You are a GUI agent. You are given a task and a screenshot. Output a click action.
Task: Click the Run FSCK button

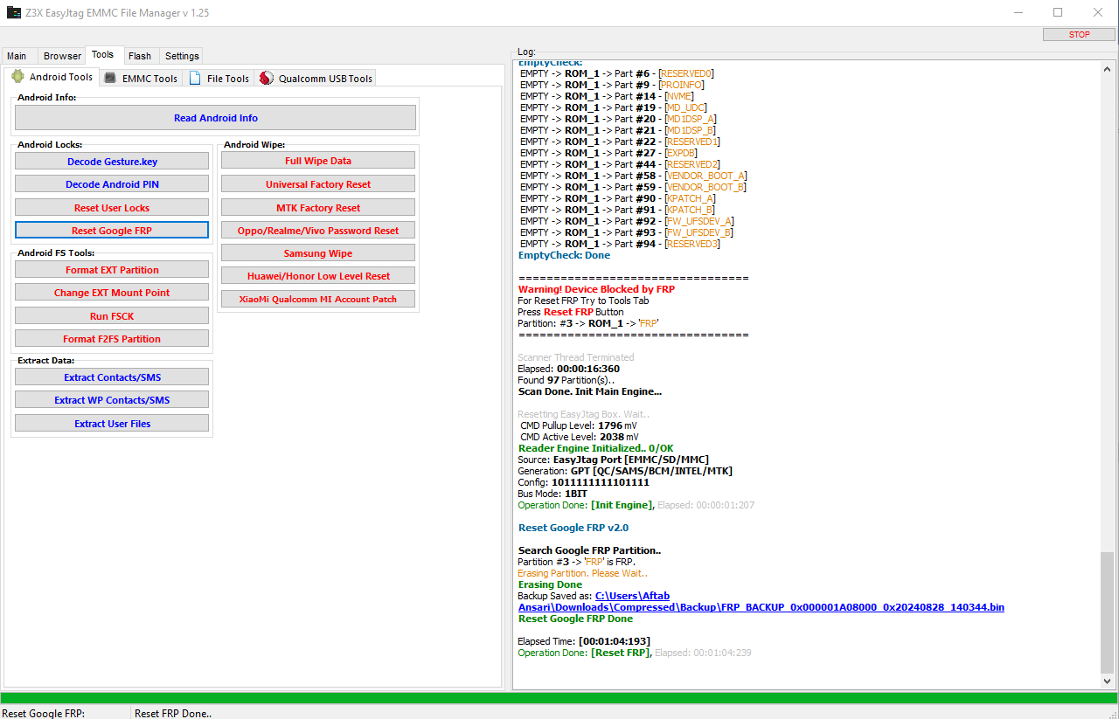tap(112, 316)
